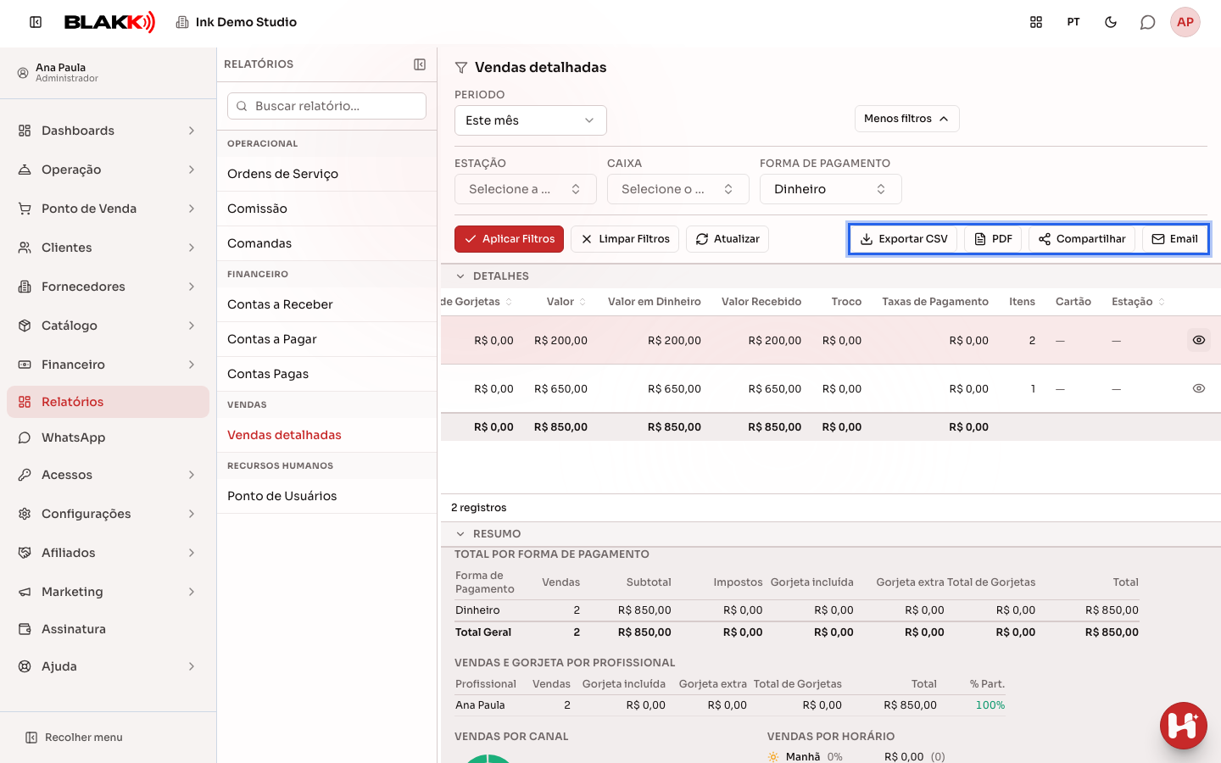
Task: Open WhatsApp from the sidebar
Action: pyautogui.click(x=108, y=437)
